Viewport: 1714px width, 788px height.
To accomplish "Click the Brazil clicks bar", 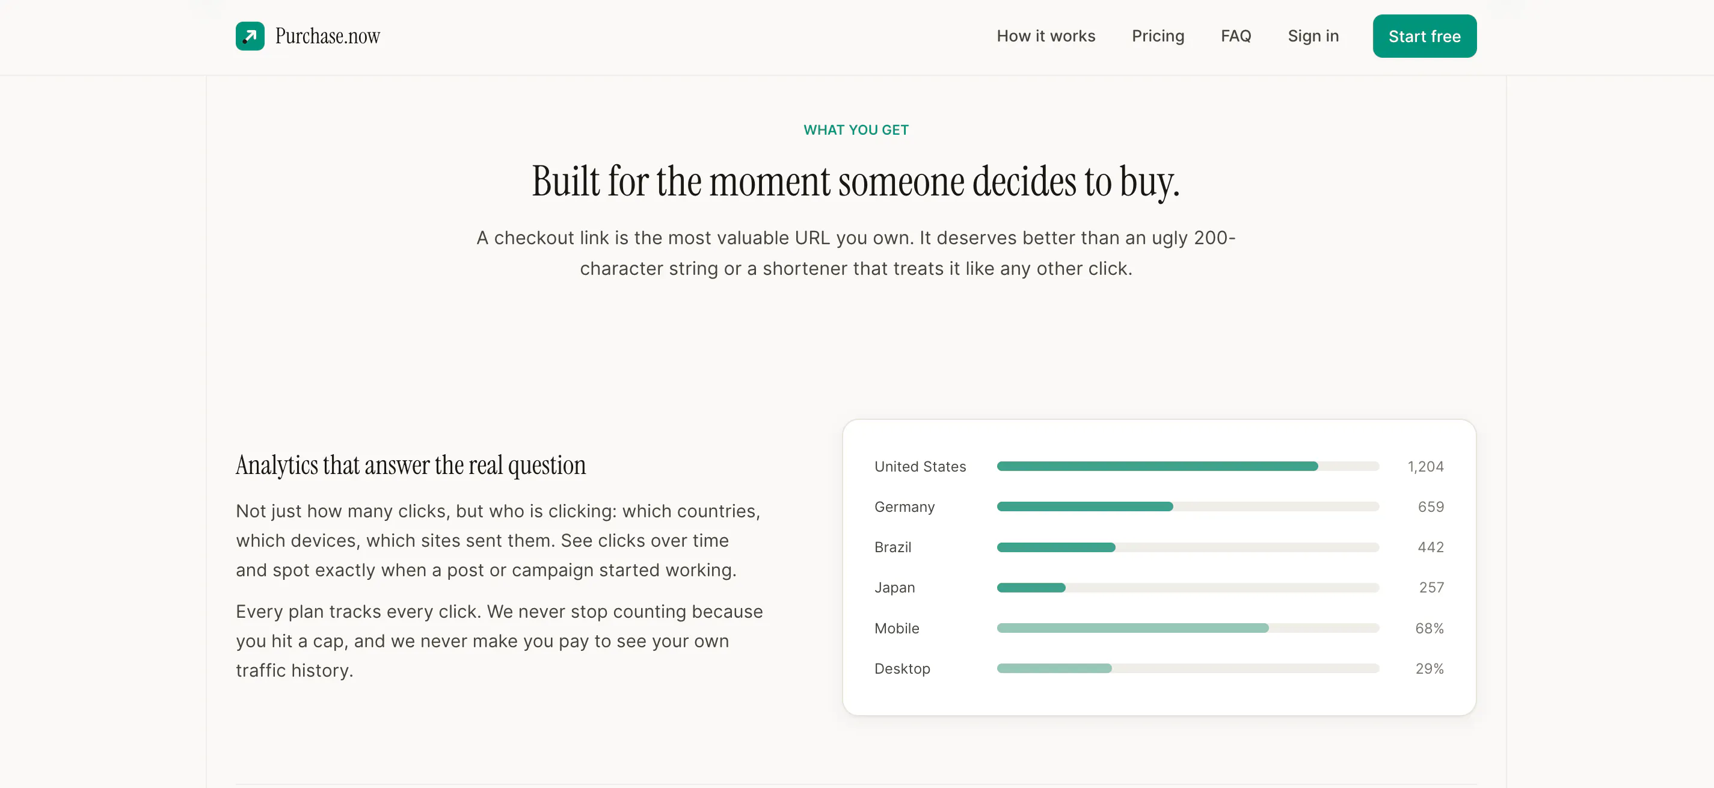I will (x=1188, y=547).
